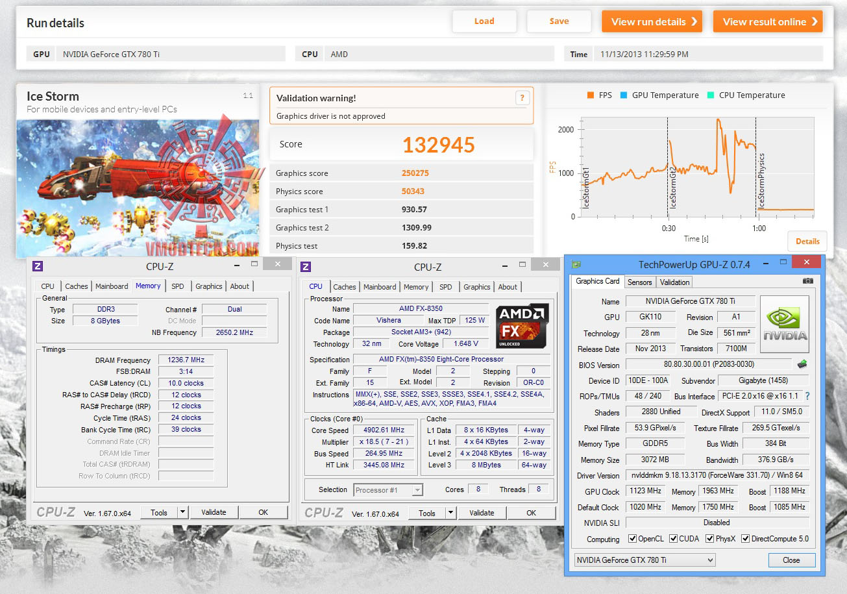Click the GPU-Z screenshot camera icon

click(807, 281)
